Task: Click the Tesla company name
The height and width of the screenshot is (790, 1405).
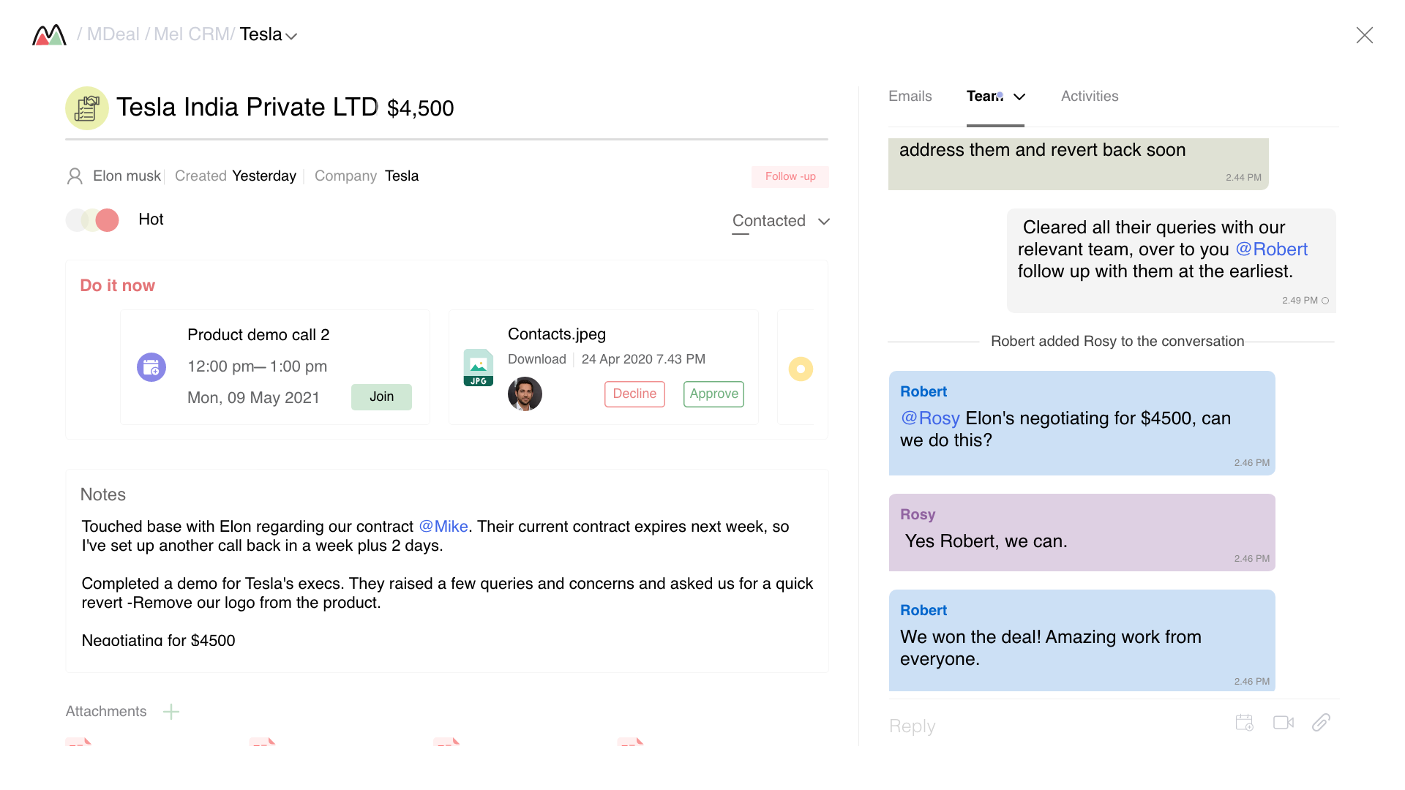Action: click(x=402, y=176)
